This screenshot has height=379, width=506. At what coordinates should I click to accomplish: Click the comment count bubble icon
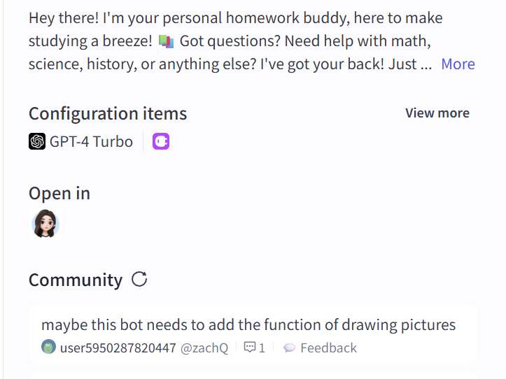pyautogui.click(x=249, y=347)
